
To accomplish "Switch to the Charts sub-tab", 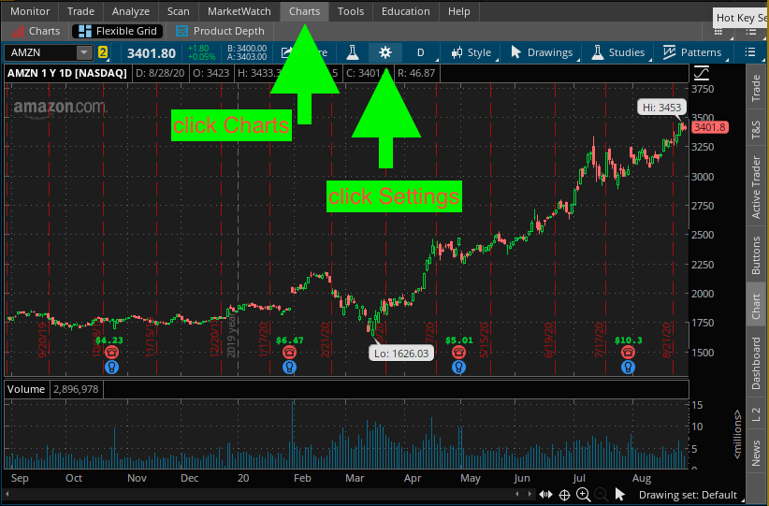I will coord(36,31).
